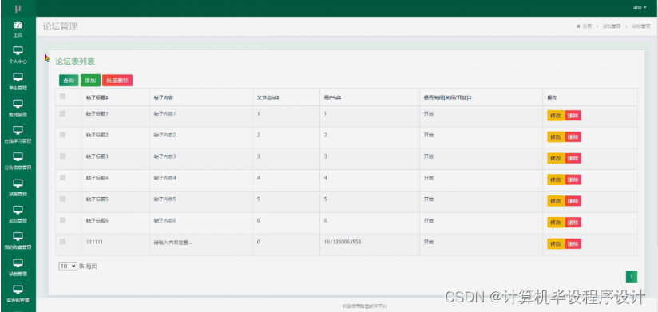Open 试卷管理 in the sidebar
This screenshot has height=312, width=658.
coord(18,267)
